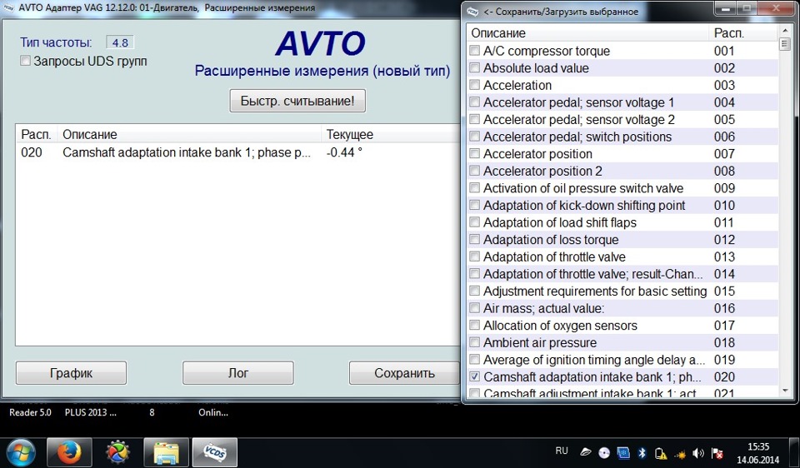The image size is (800, 468).
Task: Click Текущее column header in measurements
Action: (x=390, y=135)
